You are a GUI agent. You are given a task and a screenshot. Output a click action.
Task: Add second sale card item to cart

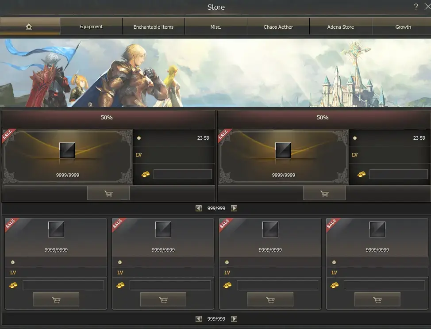pyautogui.click(x=163, y=300)
